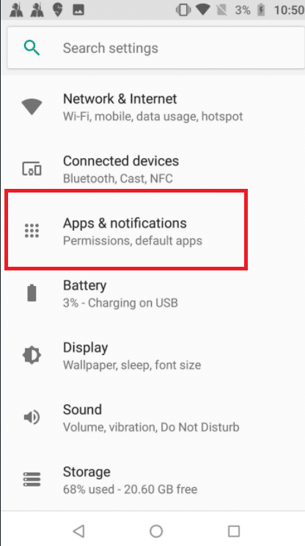Tap the Apps & notifications grid icon
This screenshot has width=305, height=546.
coord(32,231)
